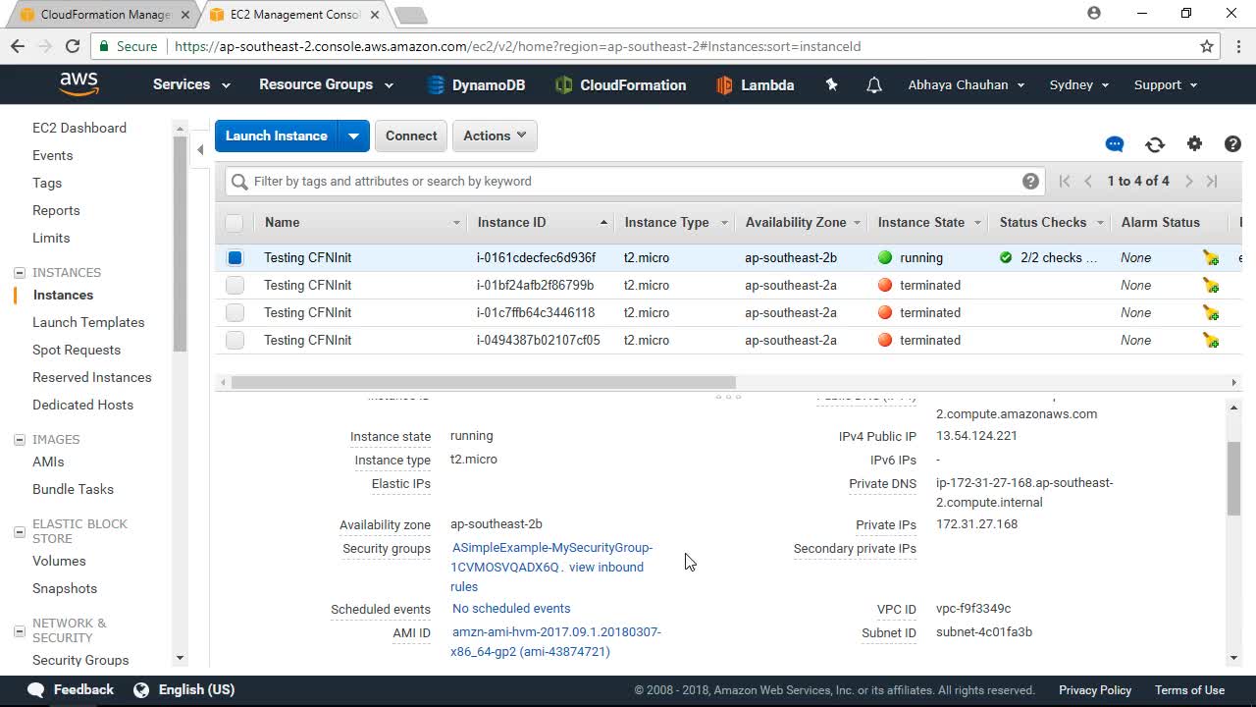Open Lambda shortcut in navbar
1256x707 pixels.
pos(755,85)
